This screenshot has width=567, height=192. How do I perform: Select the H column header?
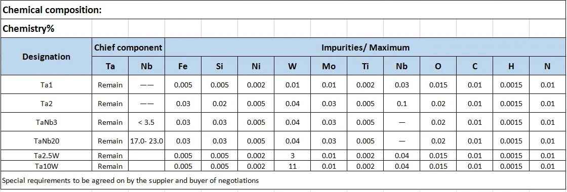pyautogui.click(x=511, y=66)
